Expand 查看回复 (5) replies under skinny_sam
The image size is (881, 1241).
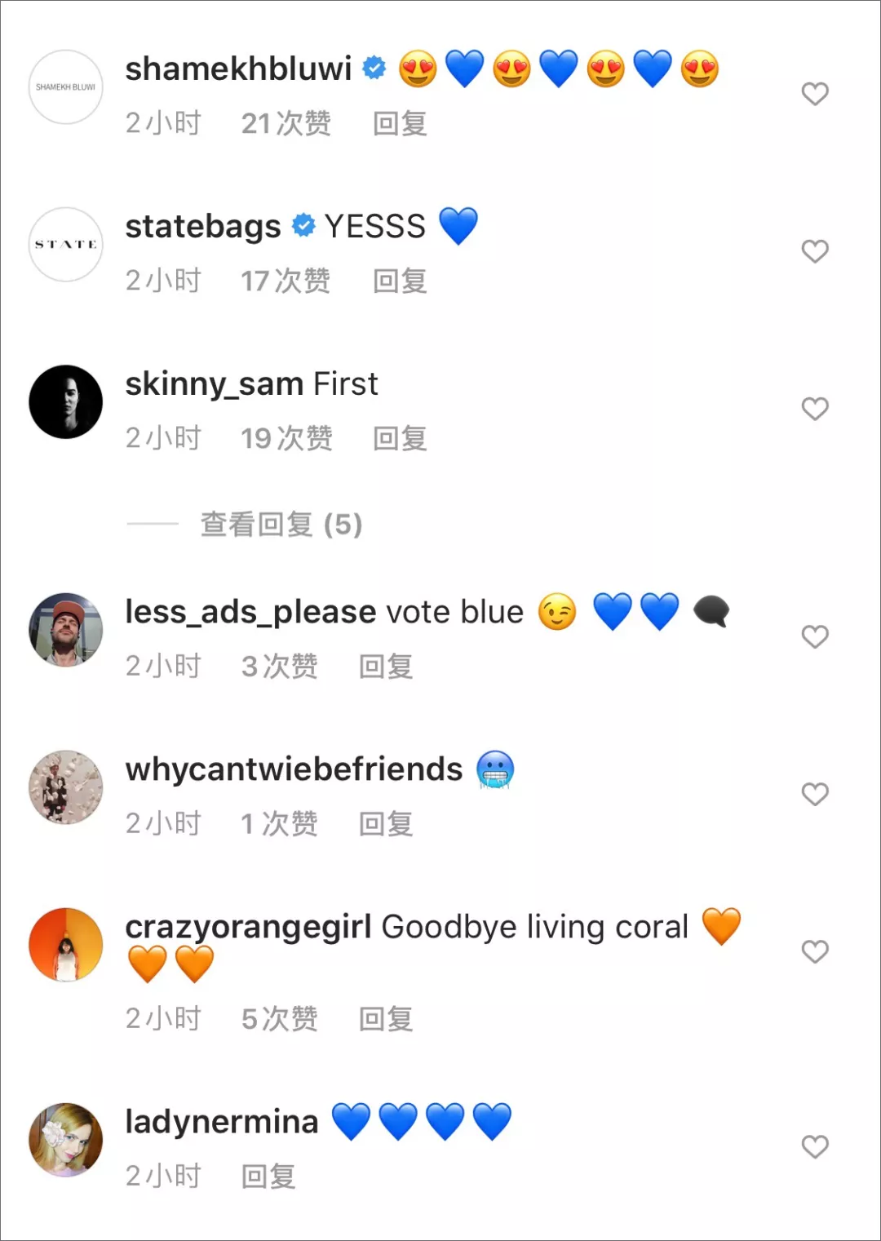point(281,524)
